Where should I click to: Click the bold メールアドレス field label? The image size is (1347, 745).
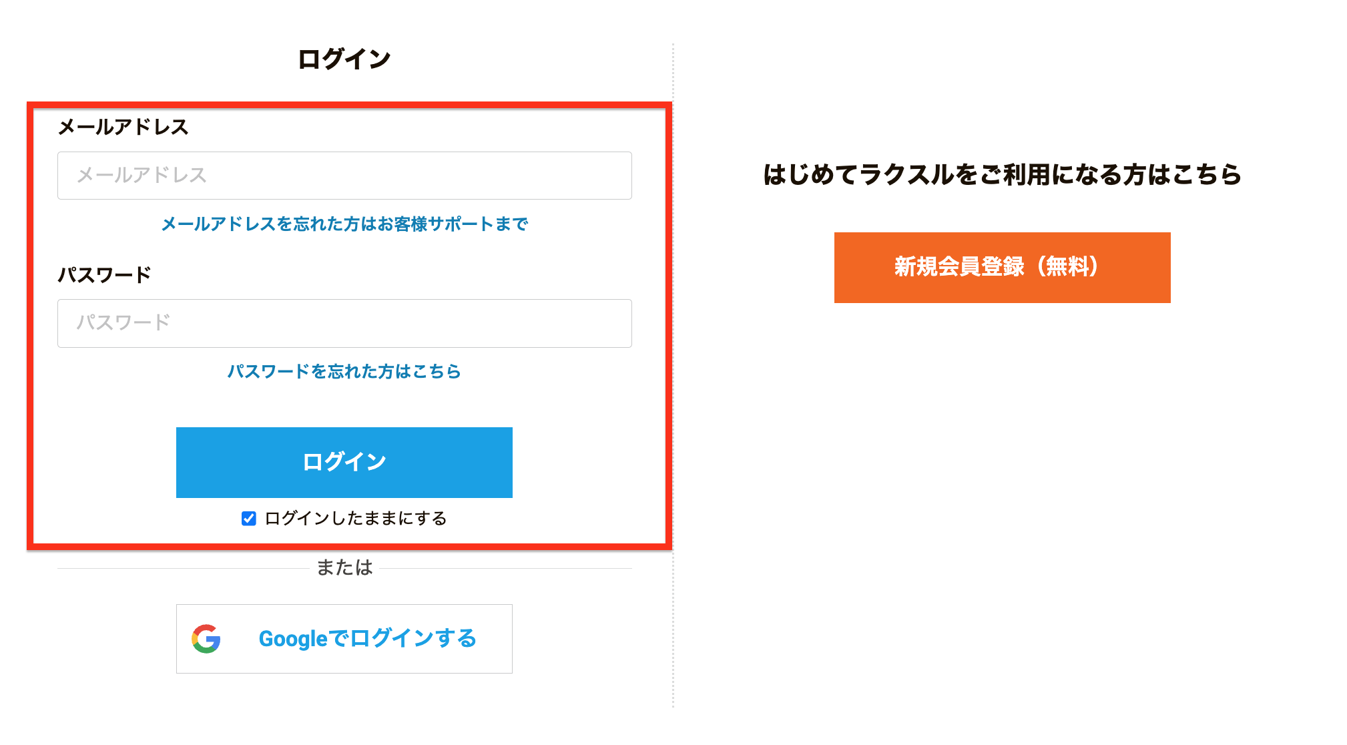coord(123,127)
